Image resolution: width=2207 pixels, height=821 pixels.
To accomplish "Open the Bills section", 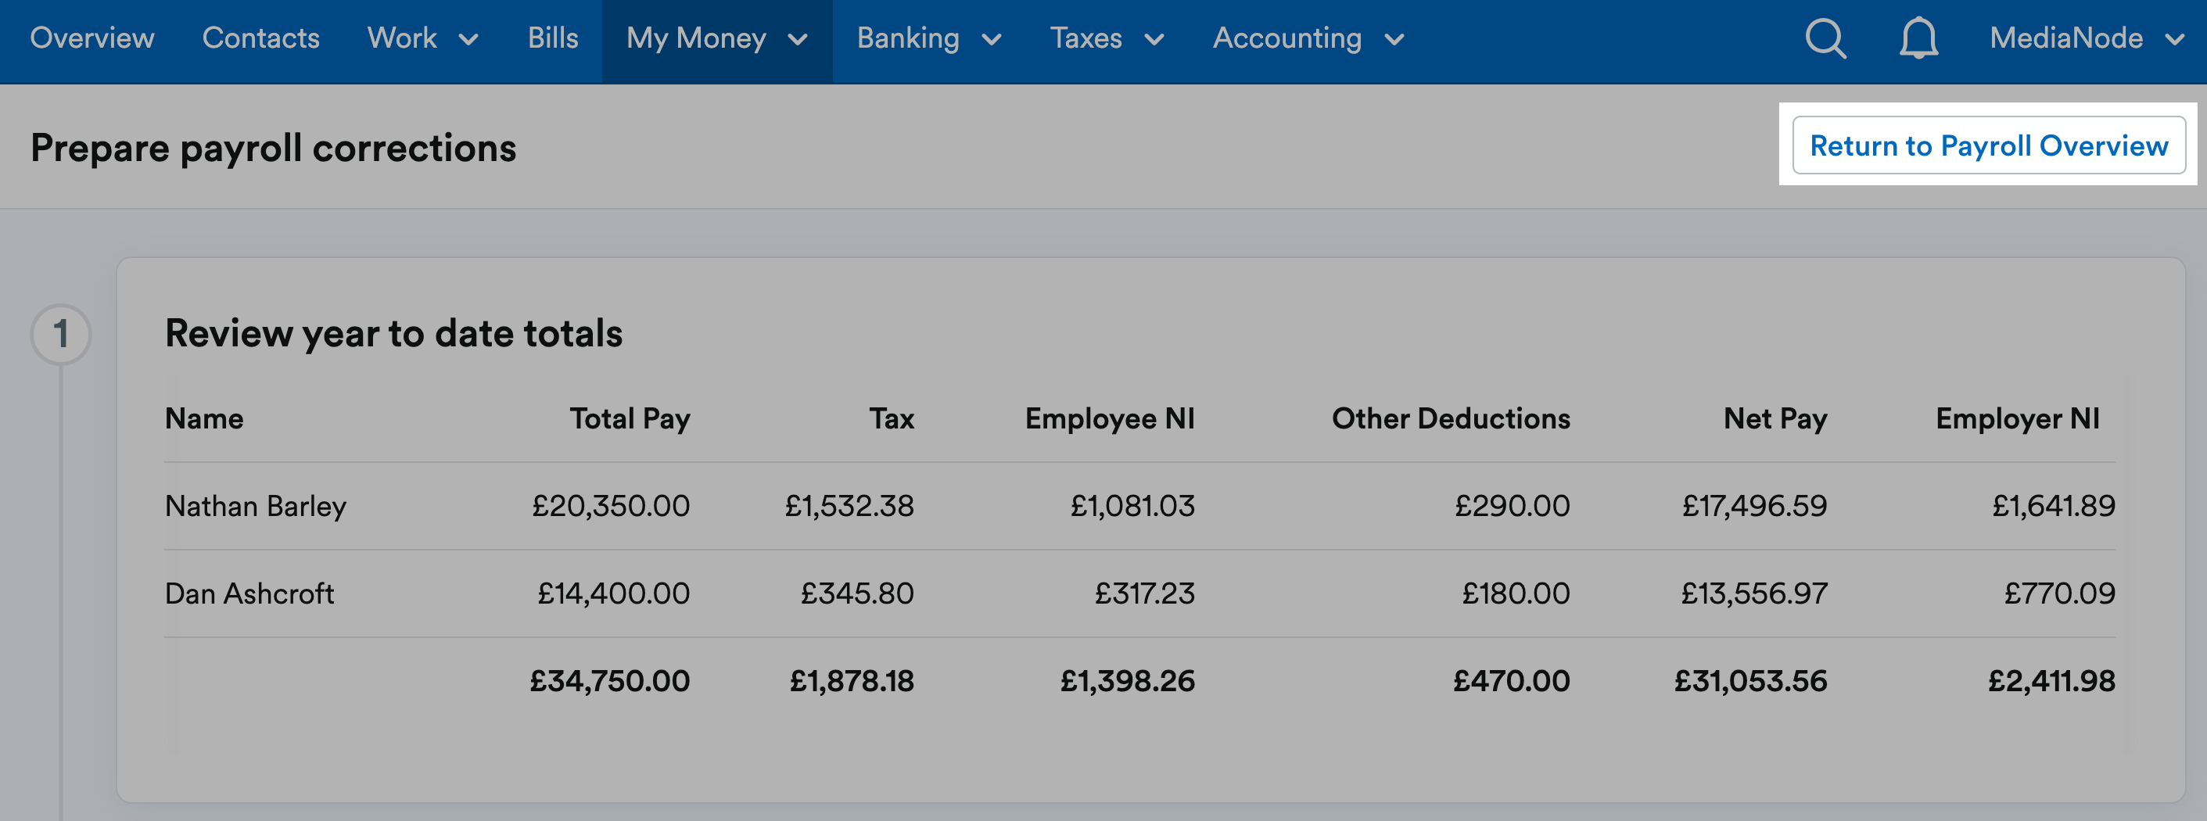I will coord(553,38).
